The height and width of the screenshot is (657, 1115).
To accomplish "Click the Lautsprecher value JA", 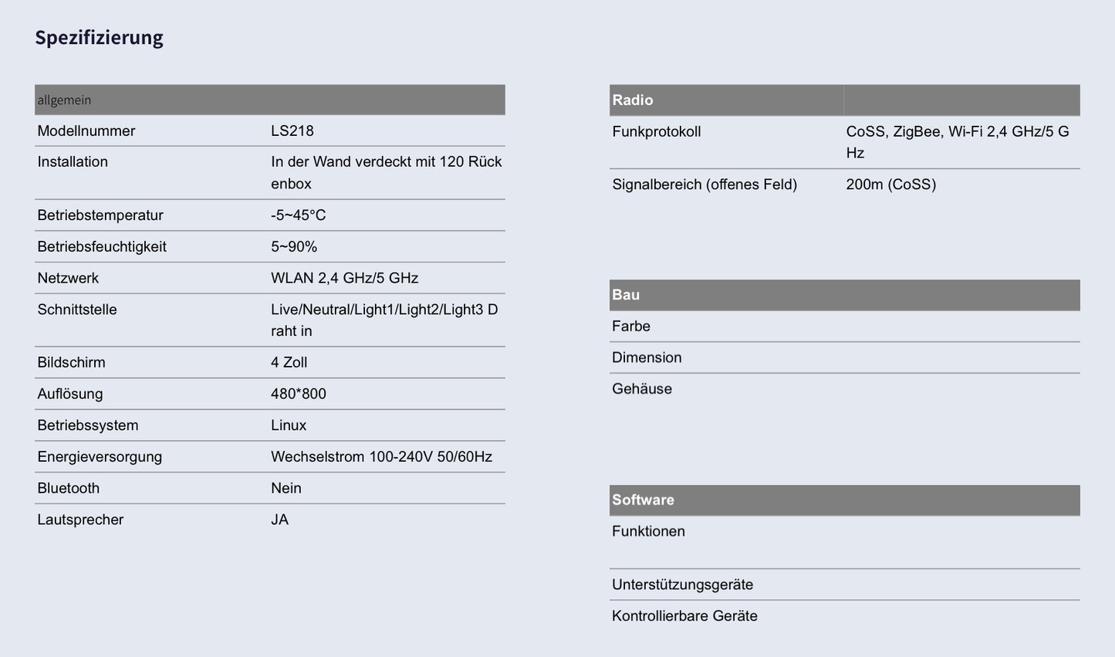I will click(280, 520).
